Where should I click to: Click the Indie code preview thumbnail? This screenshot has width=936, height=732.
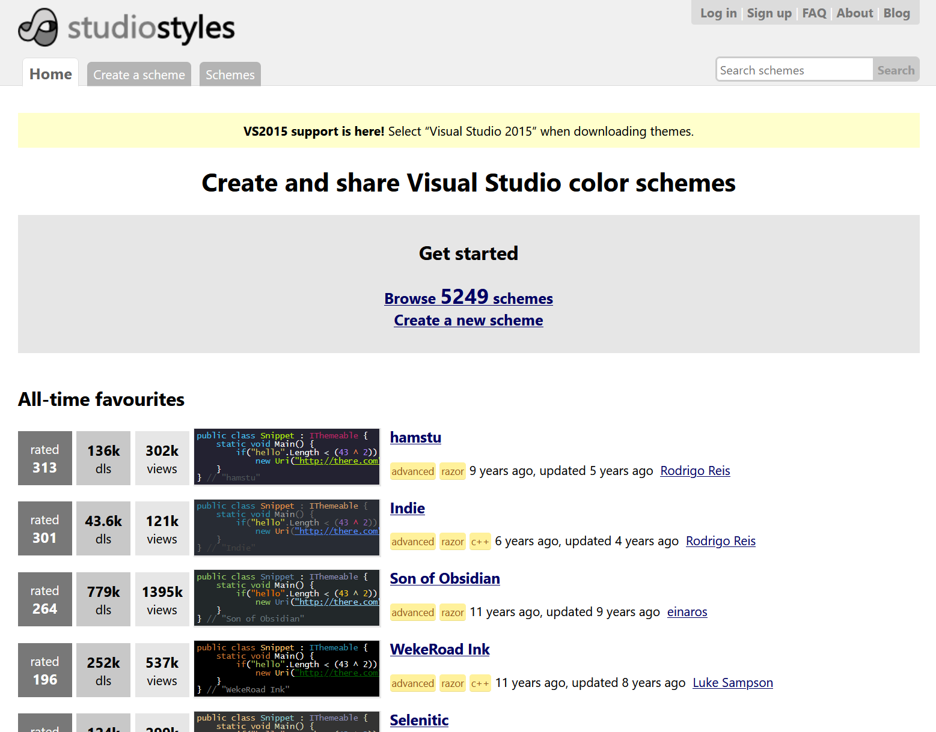pos(287,527)
